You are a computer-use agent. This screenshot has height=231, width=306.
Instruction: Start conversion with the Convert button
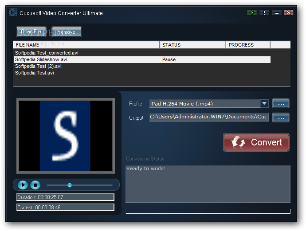pos(256,142)
